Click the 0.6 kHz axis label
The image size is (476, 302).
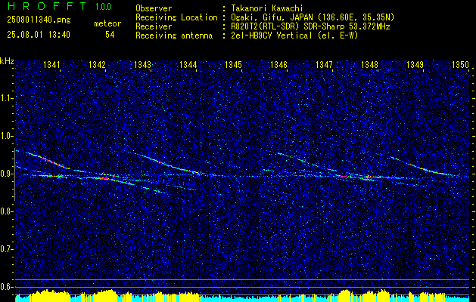click(6, 287)
